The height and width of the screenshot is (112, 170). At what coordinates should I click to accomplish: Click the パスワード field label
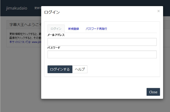point(54,48)
